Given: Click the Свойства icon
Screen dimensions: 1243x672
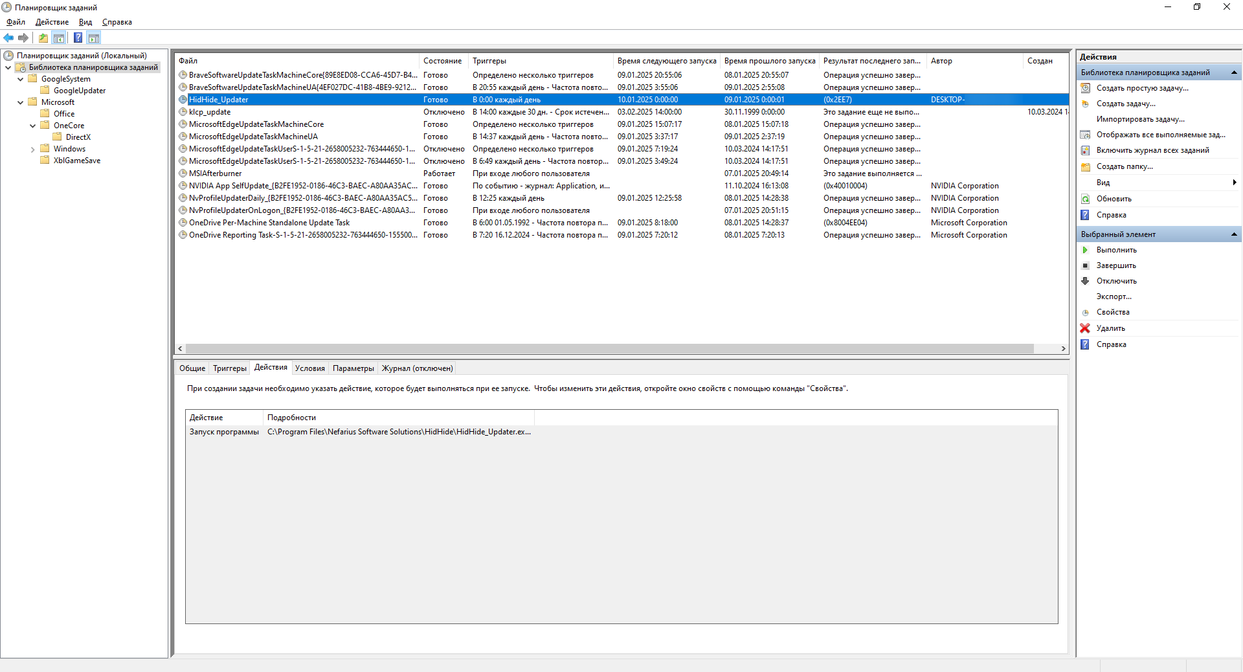Looking at the screenshot, I should pos(1086,312).
